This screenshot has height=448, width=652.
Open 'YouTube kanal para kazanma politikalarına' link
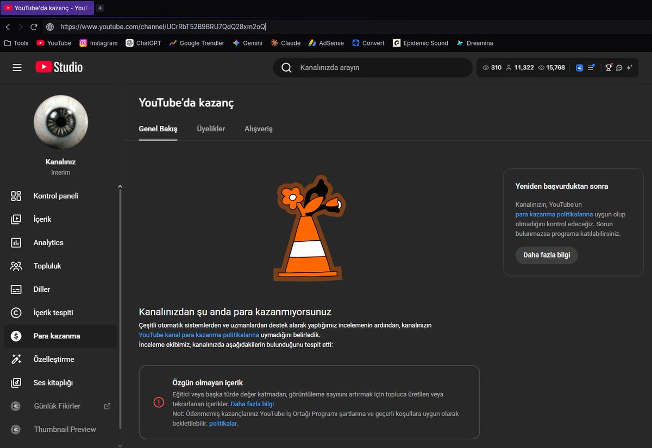199,335
